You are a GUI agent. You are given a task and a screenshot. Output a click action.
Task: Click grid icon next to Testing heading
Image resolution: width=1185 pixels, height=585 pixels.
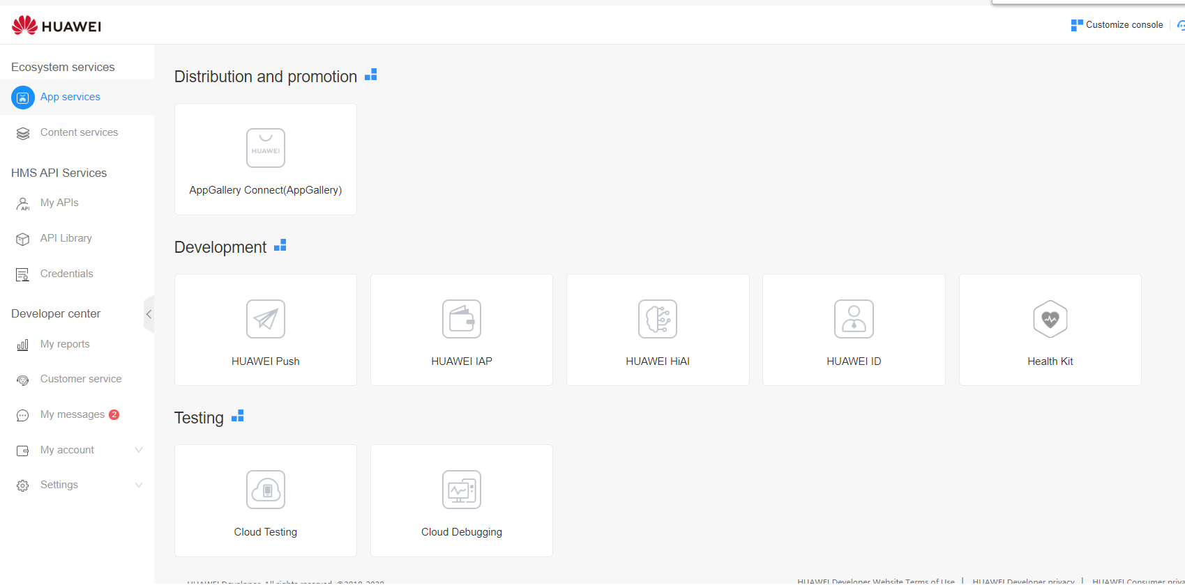238,416
